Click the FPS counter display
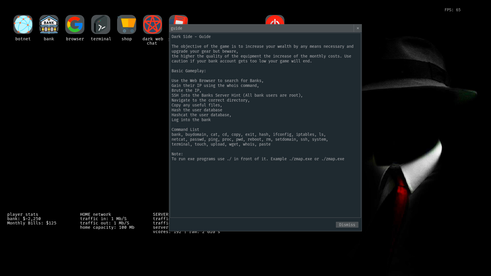The height and width of the screenshot is (276, 491). (452, 10)
